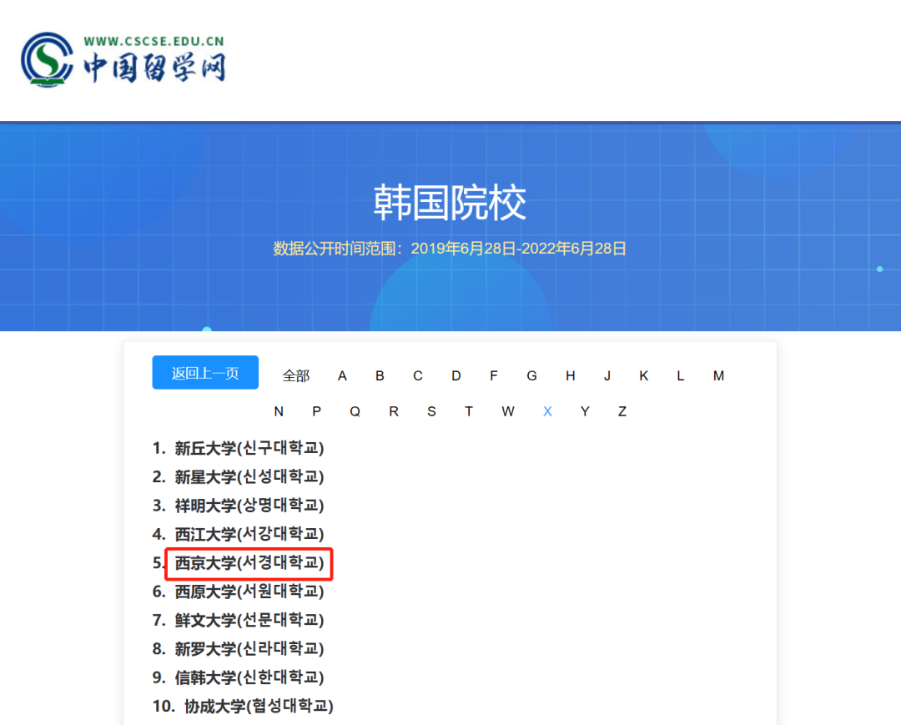Open 信韩大学(신한대학교) entry

(x=249, y=678)
